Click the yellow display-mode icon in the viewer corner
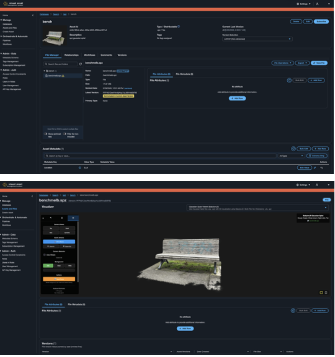The image size is (335, 357). tap(321, 293)
